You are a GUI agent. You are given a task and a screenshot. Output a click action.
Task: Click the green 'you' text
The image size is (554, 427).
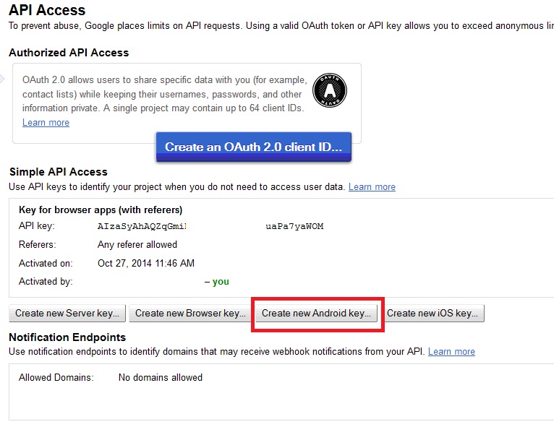point(221,282)
